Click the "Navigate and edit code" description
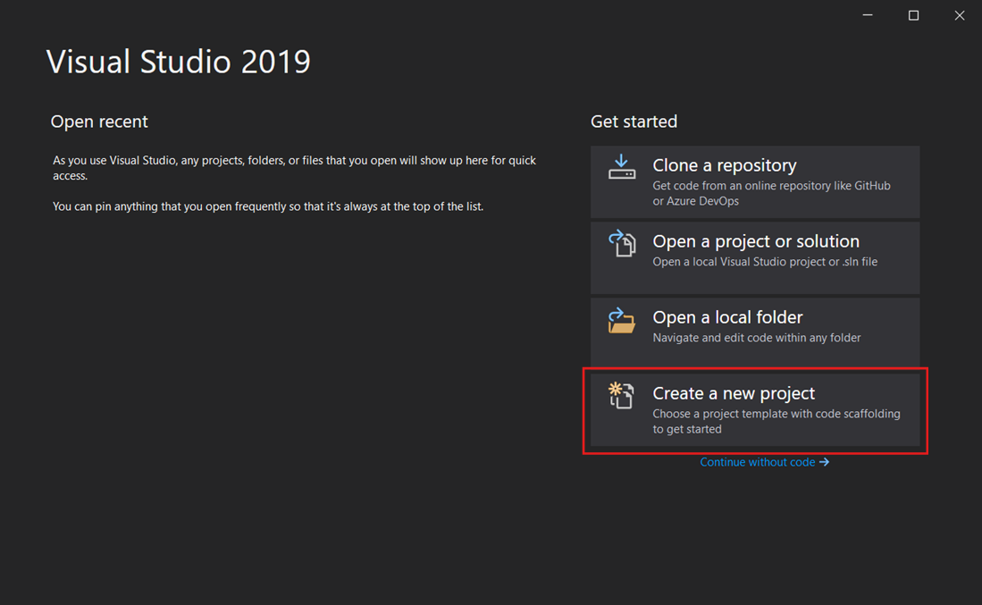 (x=756, y=338)
